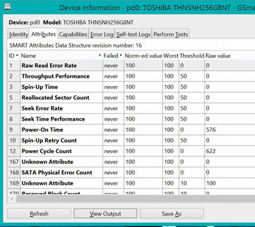Select the Spin-Up Time row
Image resolution: width=255 pixels, height=227 pixels.
click(131, 87)
